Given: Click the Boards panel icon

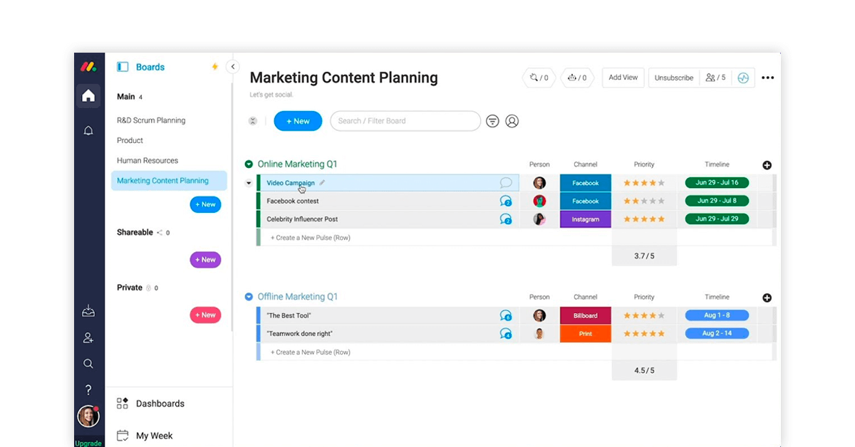Looking at the screenshot, I should click(123, 67).
